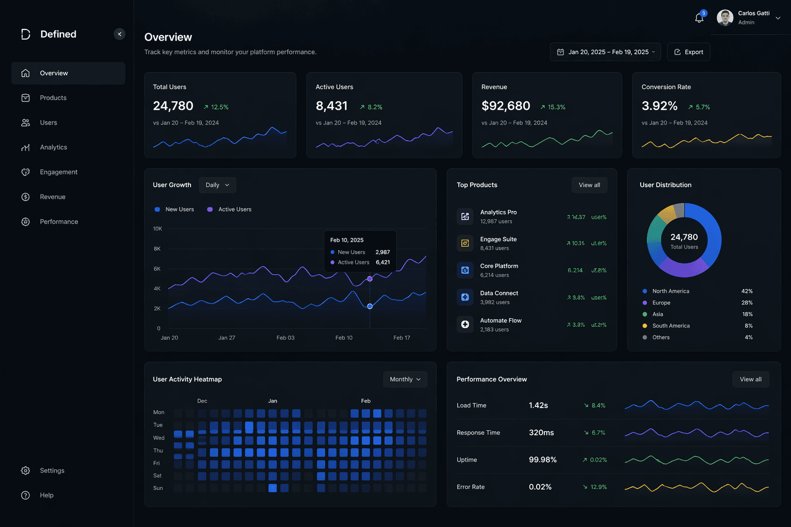Click the Engage Suite product icon
The image size is (791, 527).
pyautogui.click(x=465, y=243)
